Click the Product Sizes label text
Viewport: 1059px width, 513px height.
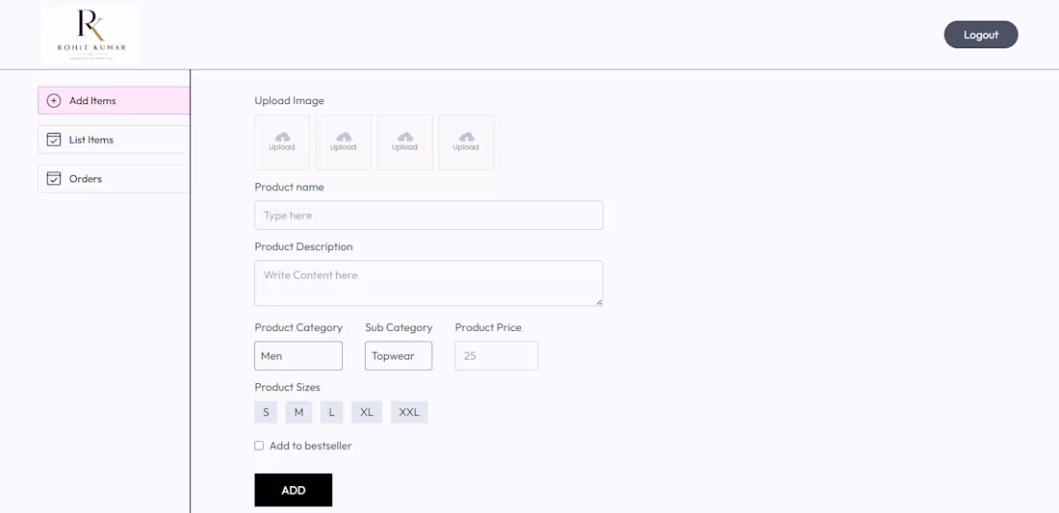287,388
